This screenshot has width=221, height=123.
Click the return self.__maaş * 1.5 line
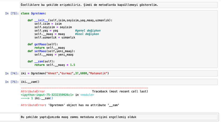point(55,65)
